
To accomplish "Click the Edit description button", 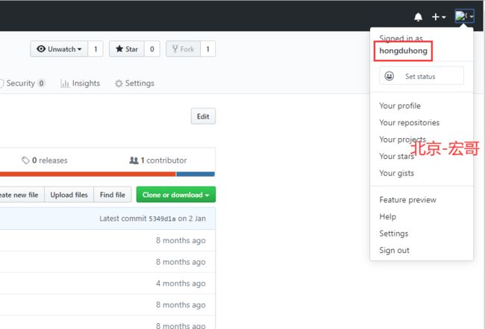I will click(x=203, y=116).
